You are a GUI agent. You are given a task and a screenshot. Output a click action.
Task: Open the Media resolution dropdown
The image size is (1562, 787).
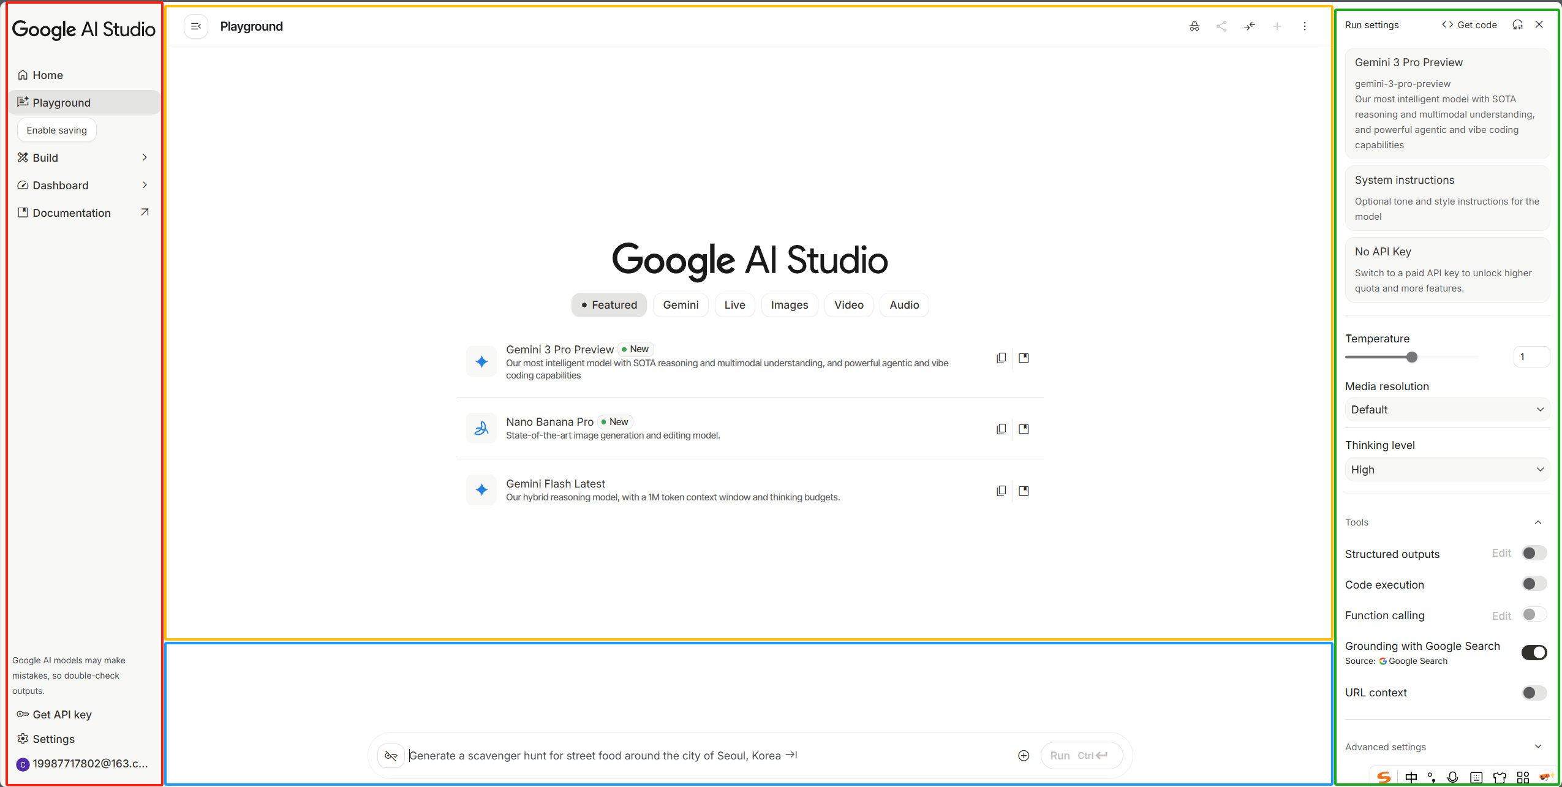1447,410
